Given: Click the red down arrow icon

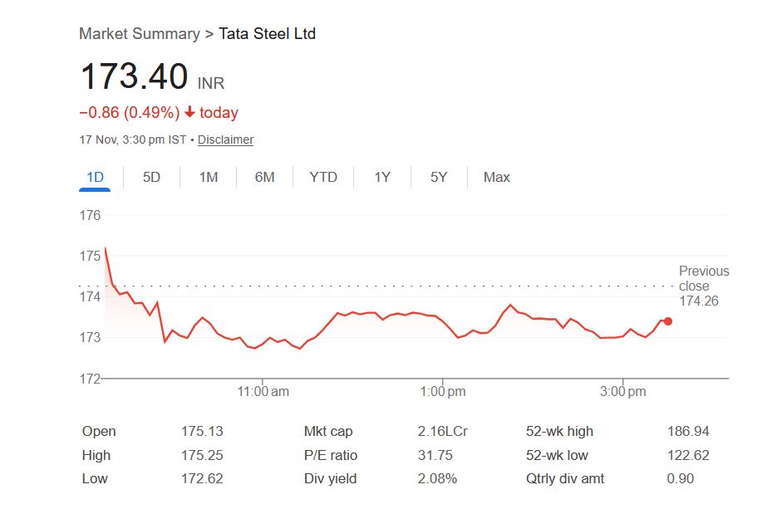Looking at the screenshot, I should pos(189,113).
